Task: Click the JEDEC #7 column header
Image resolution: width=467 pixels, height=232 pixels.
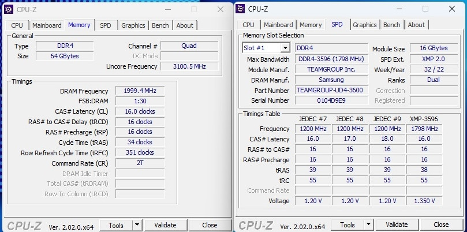Action: pos(313,119)
